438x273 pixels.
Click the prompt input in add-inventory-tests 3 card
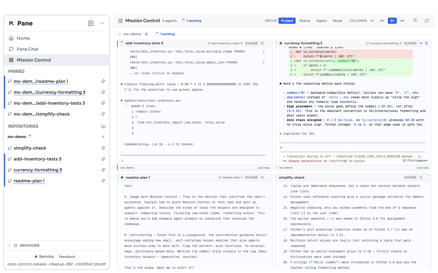point(194,161)
